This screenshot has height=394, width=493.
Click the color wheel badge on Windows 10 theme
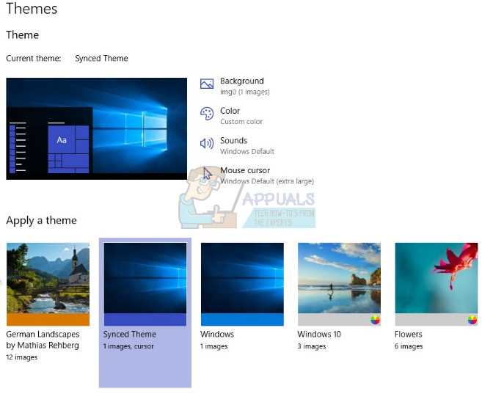tap(375, 320)
